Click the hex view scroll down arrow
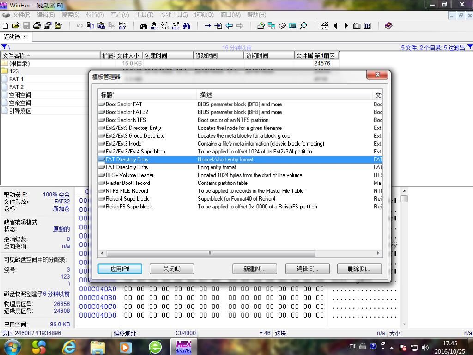Image resolution: width=473 pixels, height=355 pixels. [x=405, y=324]
